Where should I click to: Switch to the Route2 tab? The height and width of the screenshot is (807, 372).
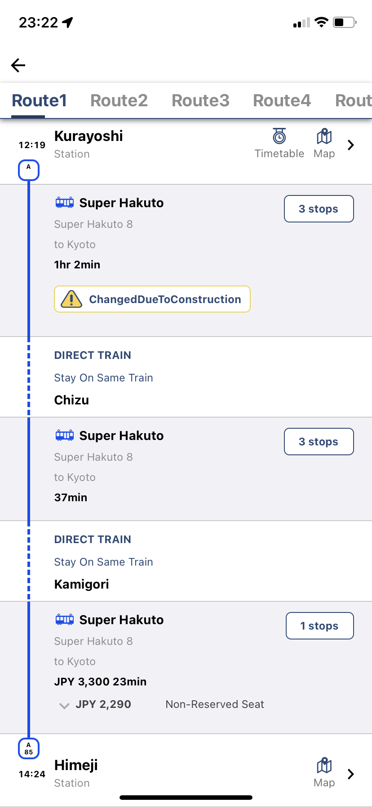[119, 100]
